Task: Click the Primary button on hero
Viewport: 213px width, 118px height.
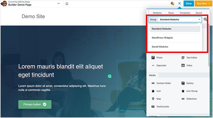Action: click(x=35, y=105)
